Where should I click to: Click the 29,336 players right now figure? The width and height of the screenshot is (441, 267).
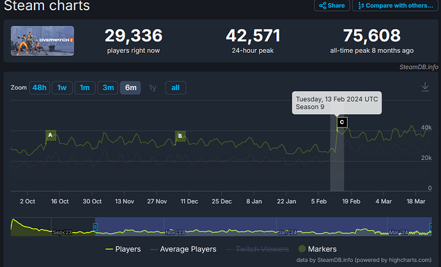(134, 36)
